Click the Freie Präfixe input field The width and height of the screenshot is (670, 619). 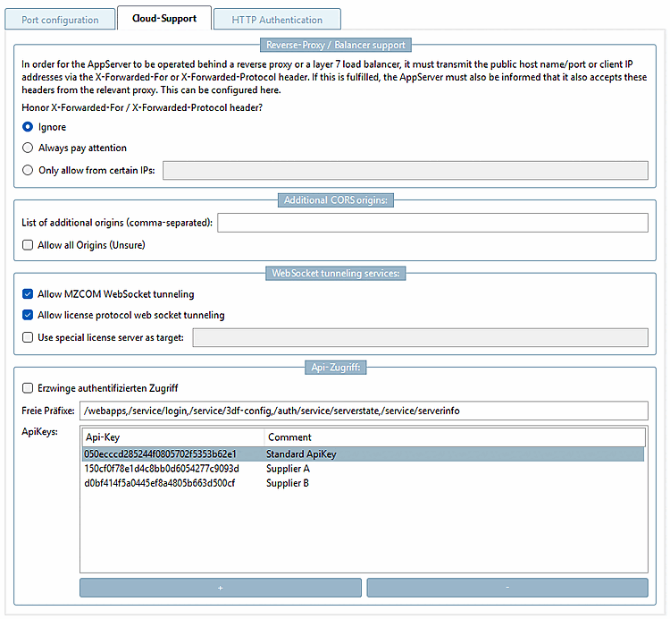coord(364,411)
